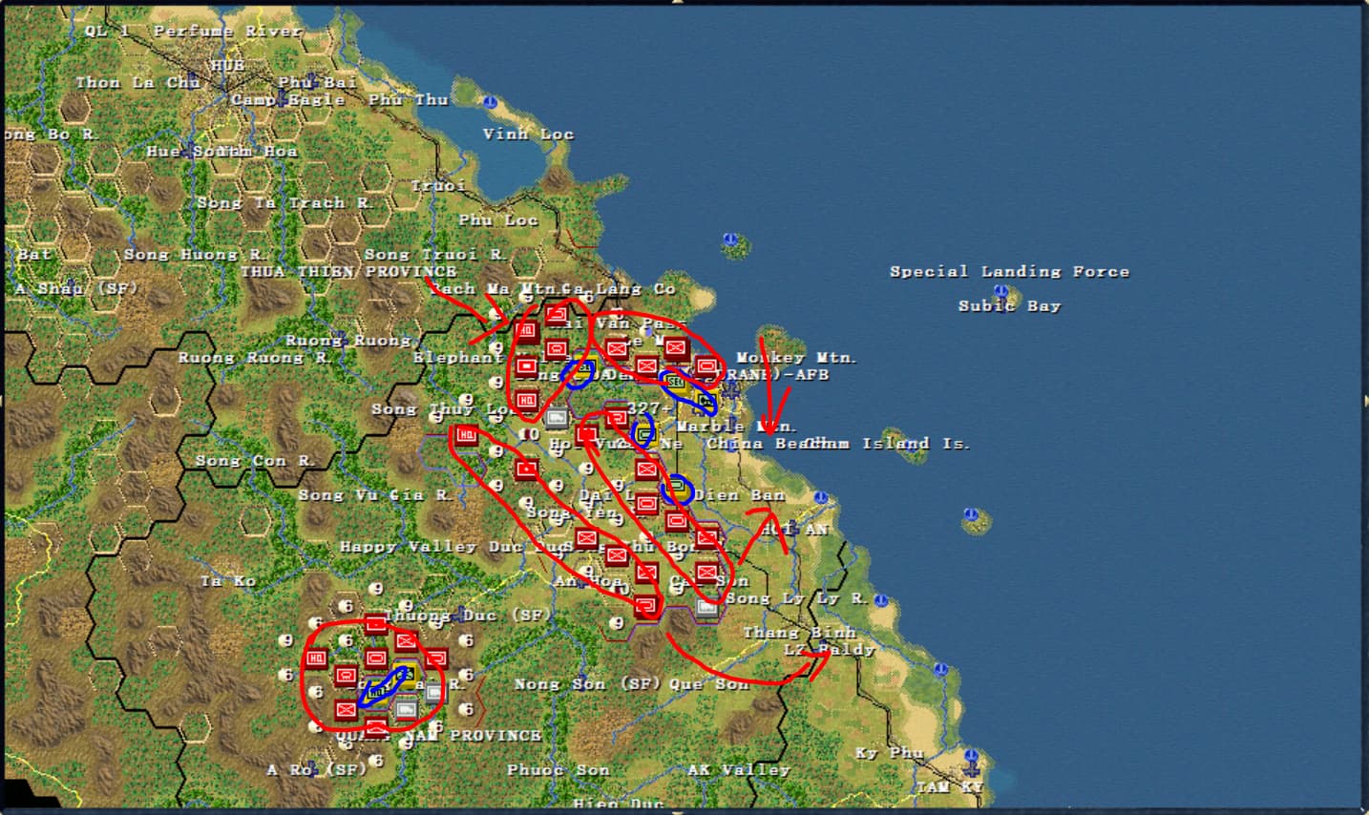Click the Monkey Mtn. label

(x=796, y=358)
